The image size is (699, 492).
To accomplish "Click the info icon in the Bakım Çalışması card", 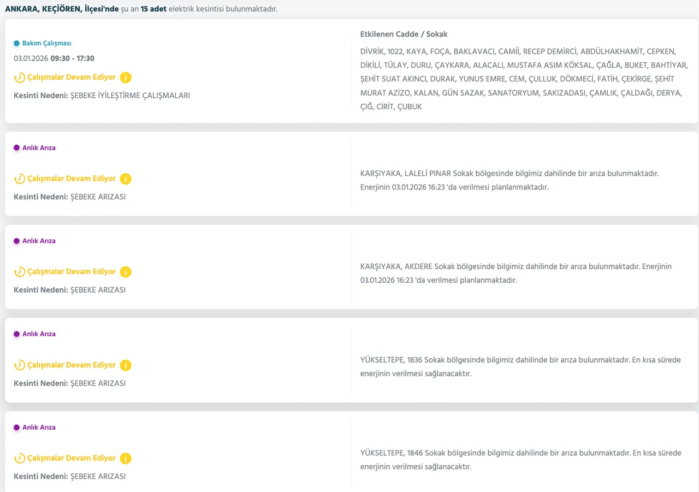I will coord(126,78).
